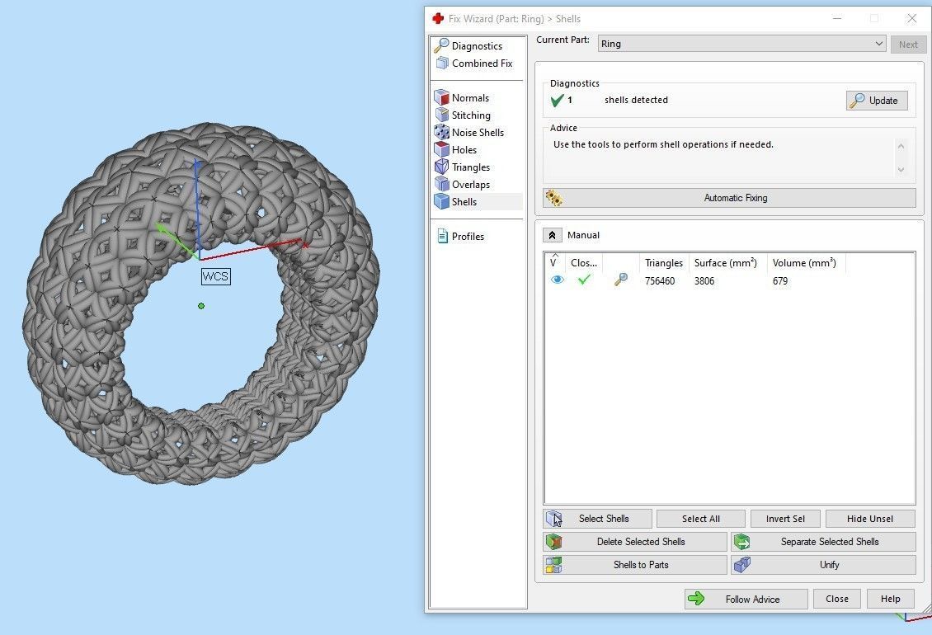This screenshot has height=635, width=932.
Task: Open Combined Fix in the sidebar
Action: tap(474, 63)
